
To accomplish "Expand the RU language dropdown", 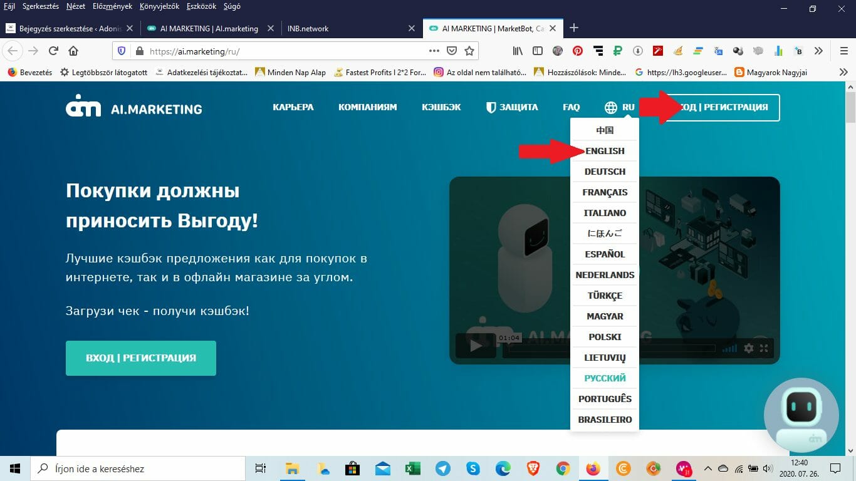I will 620,107.
